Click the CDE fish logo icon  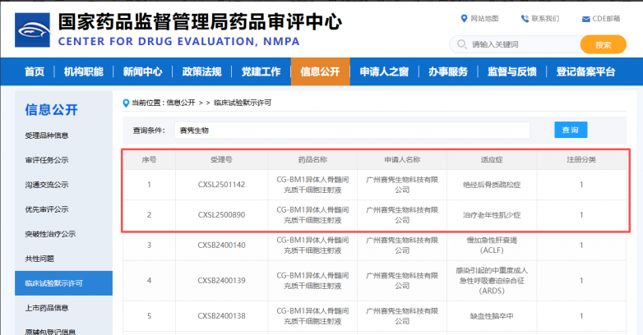31,30
